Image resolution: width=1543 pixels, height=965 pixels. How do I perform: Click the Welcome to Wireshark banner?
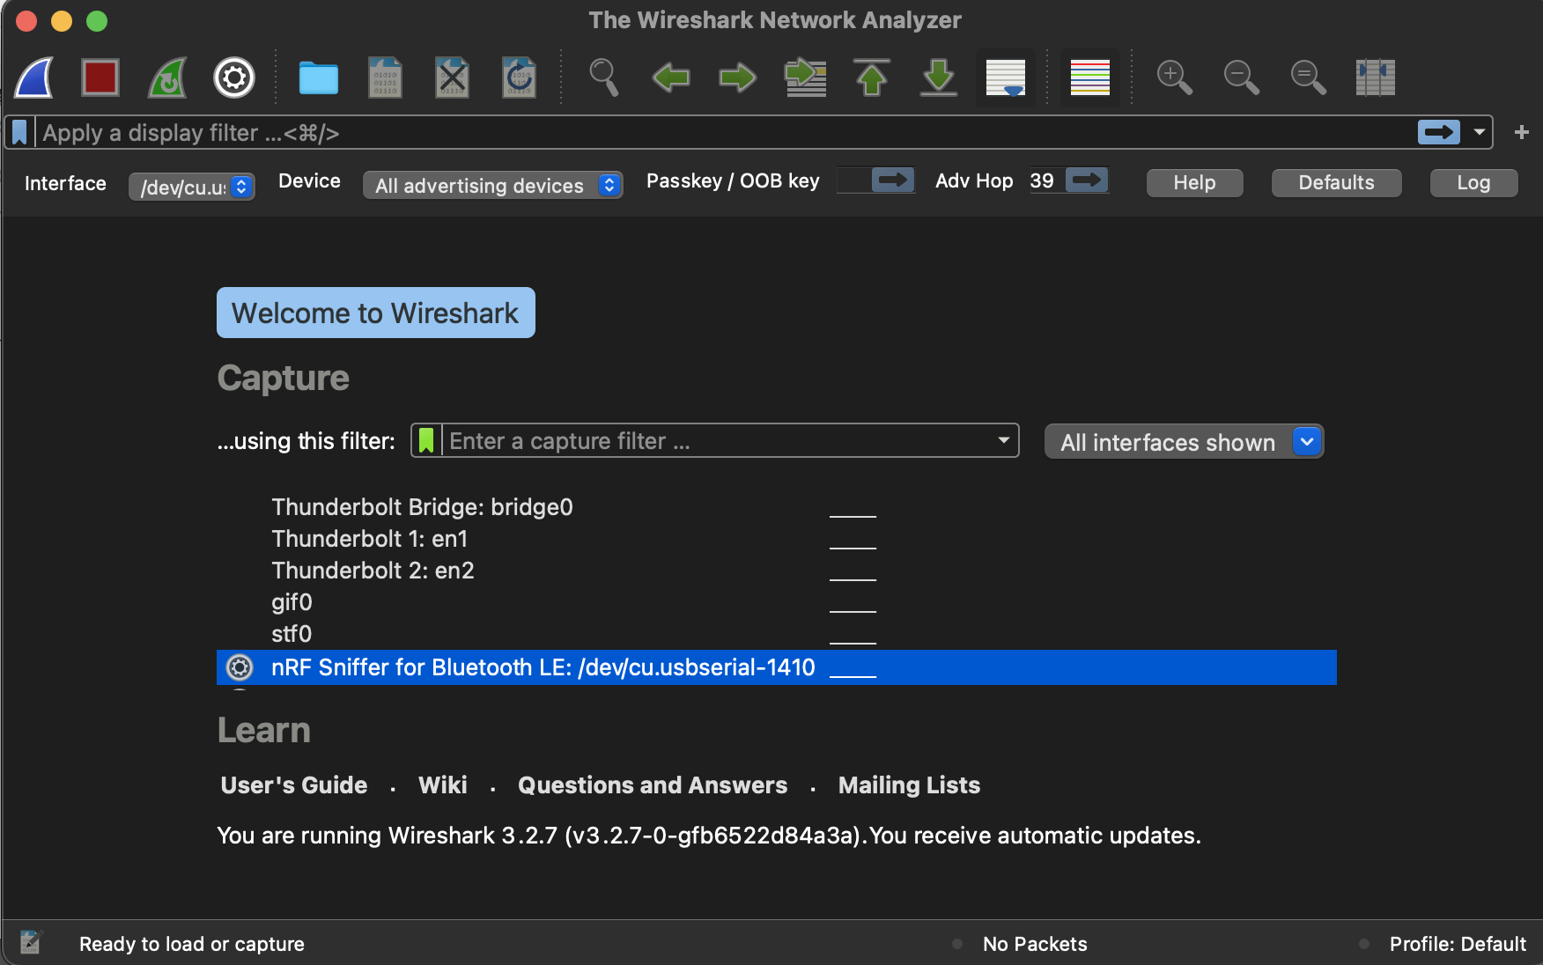tap(376, 313)
